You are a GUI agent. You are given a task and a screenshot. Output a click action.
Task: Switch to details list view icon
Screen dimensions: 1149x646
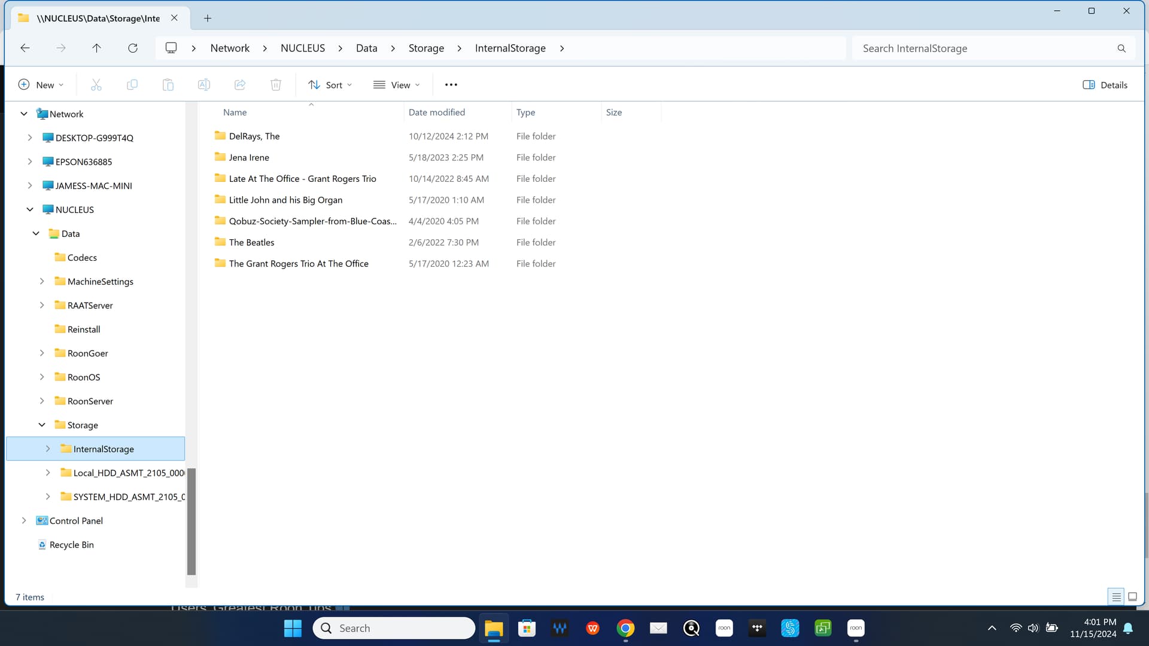[x=1117, y=597]
